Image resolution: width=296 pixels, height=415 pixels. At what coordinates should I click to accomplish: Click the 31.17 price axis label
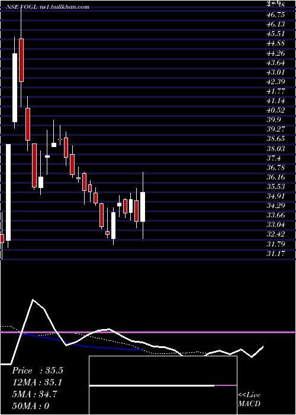276,254
